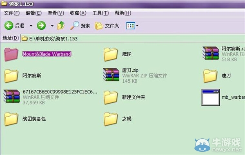Click the 阿尔赛斯.rar file name
The height and width of the screenshot is (155, 245).
click(x=233, y=49)
